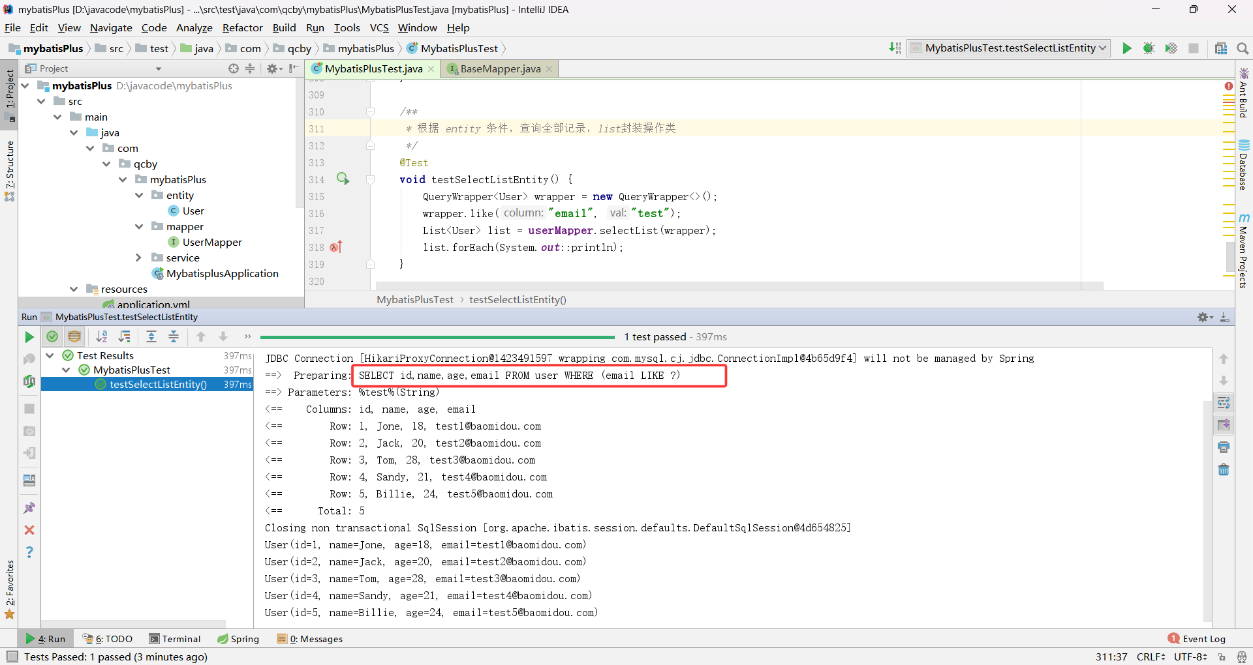
Task: Select testSelectListEntity() test result row
Action: pos(147,384)
